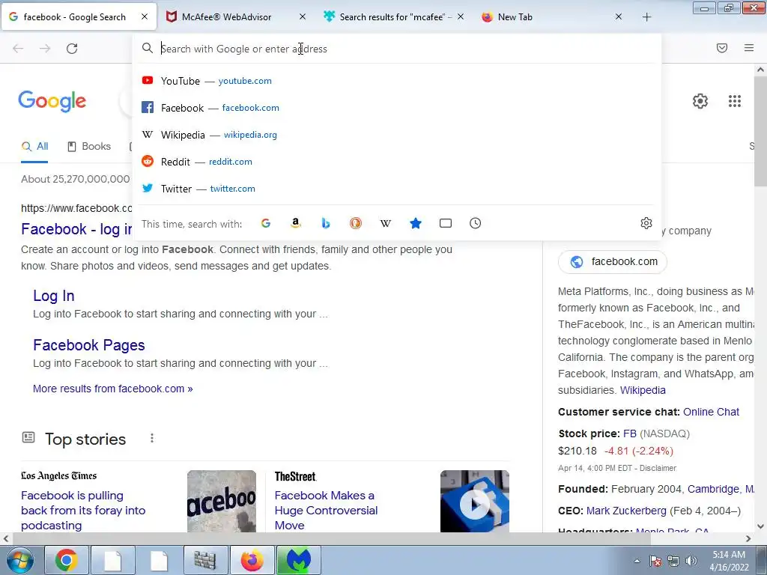Screen dimensions: 767x575
Task: Search this time with Wikipedia icon
Action: (386, 223)
